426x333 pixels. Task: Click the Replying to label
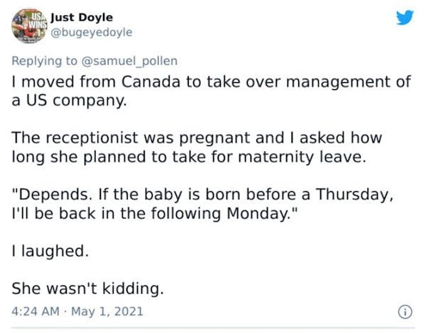(x=44, y=61)
